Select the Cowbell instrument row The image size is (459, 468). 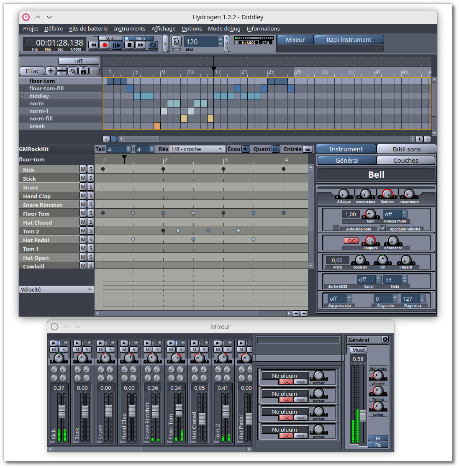tap(49, 266)
